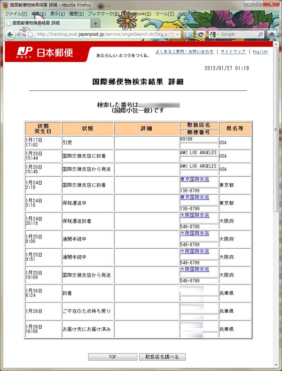Click the 2012/01/27 01:19 timestamp
The width and height of the screenshot is (282, 371).
[x=227, y=68]
